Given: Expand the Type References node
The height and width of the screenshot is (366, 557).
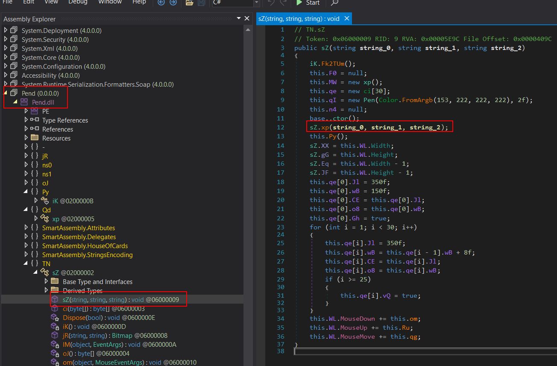Looking at the screenshot, I should (x=26, y=120).
